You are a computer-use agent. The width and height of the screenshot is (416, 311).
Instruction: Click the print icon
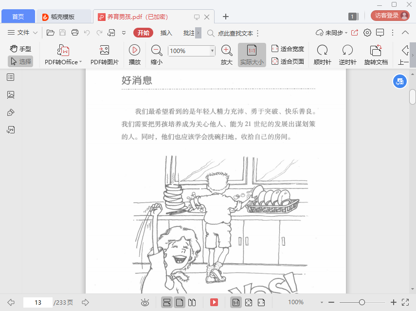pos(75,33)
